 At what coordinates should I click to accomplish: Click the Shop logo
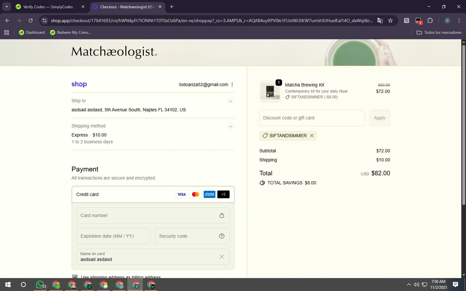pos(79,84)
